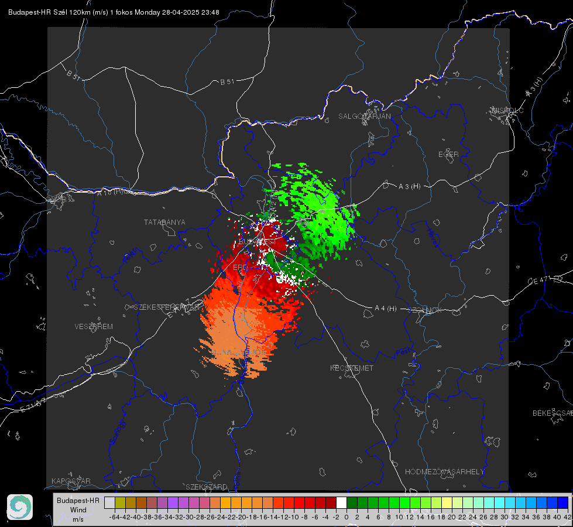Screen dimensions: 573x527
Task: Click the Pest county label near Kecskemét
Action: [x=403, y=352]
